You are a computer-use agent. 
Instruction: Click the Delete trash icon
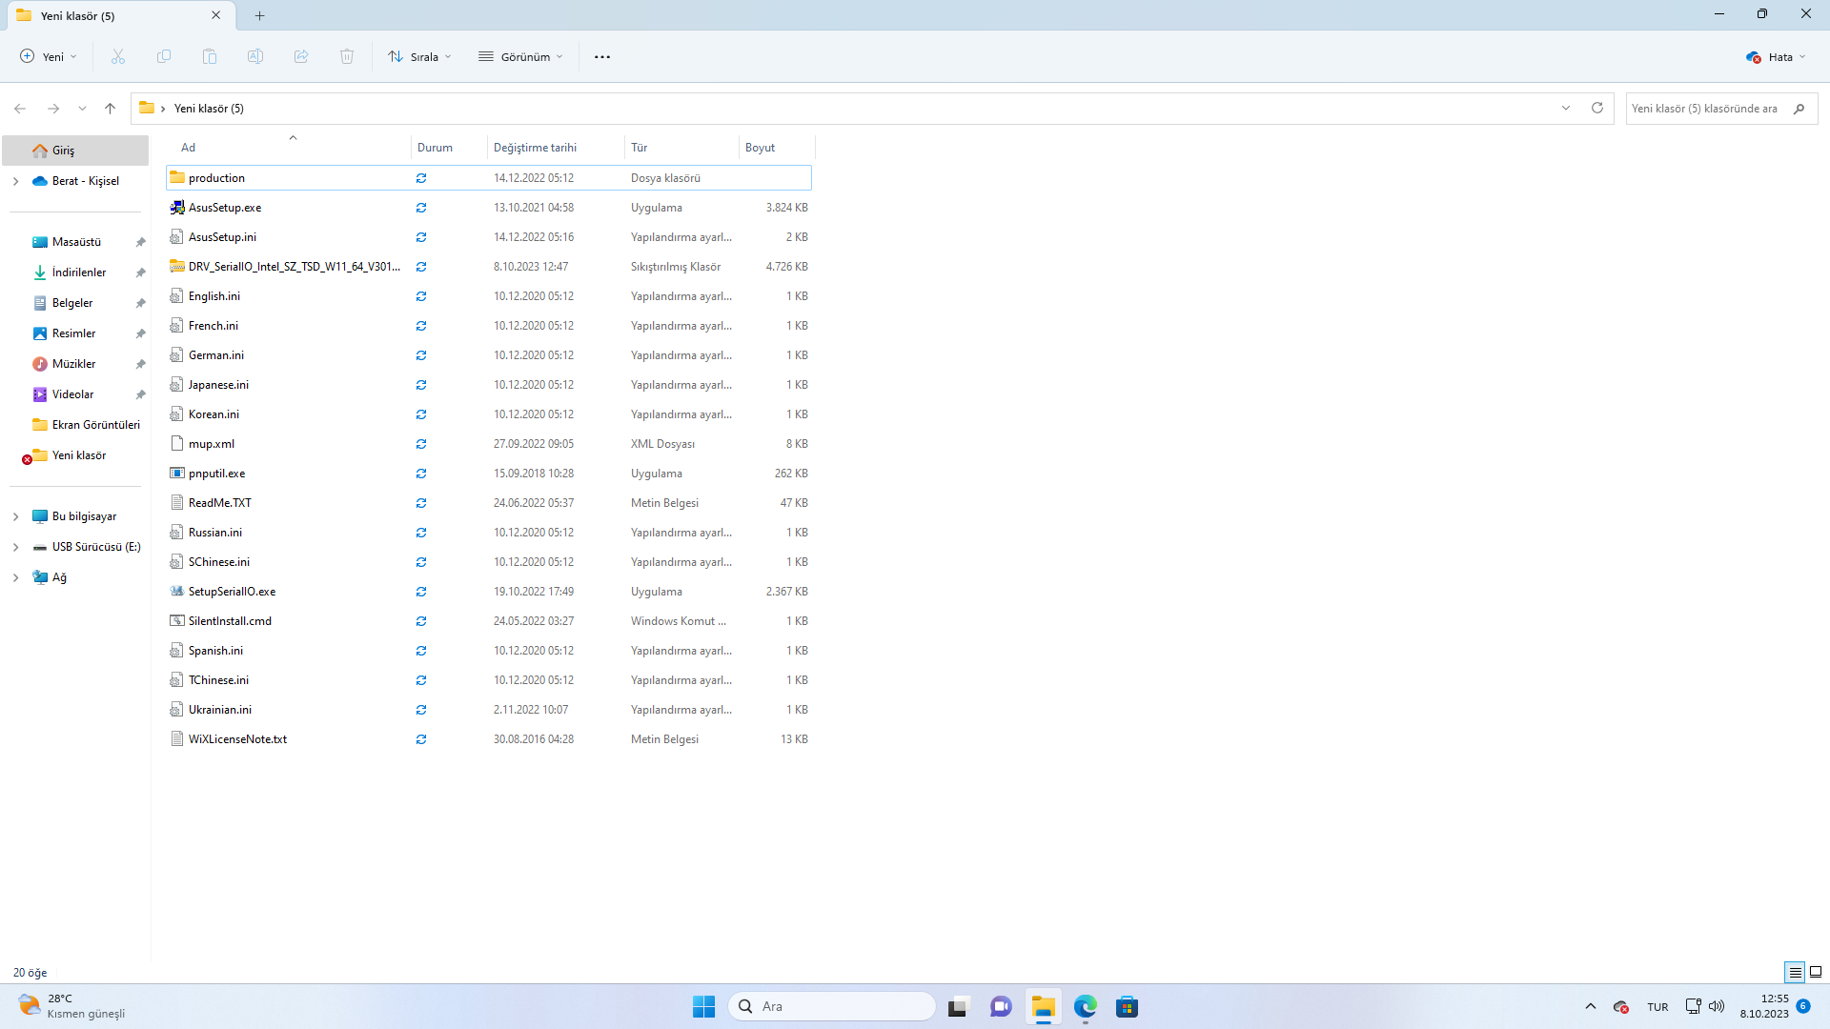click(347, 57)
